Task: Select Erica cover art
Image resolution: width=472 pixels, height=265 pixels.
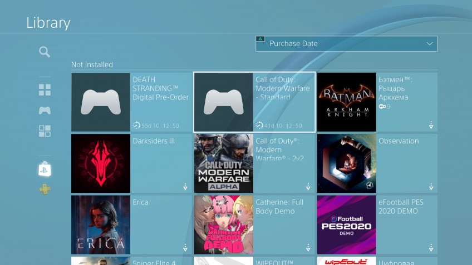Action: (101, 225)
